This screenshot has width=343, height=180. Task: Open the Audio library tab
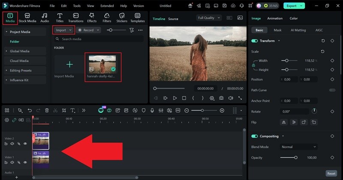45,18
